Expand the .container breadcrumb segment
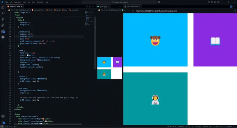The width and height of the screenshot is (237, 128). 74,10
